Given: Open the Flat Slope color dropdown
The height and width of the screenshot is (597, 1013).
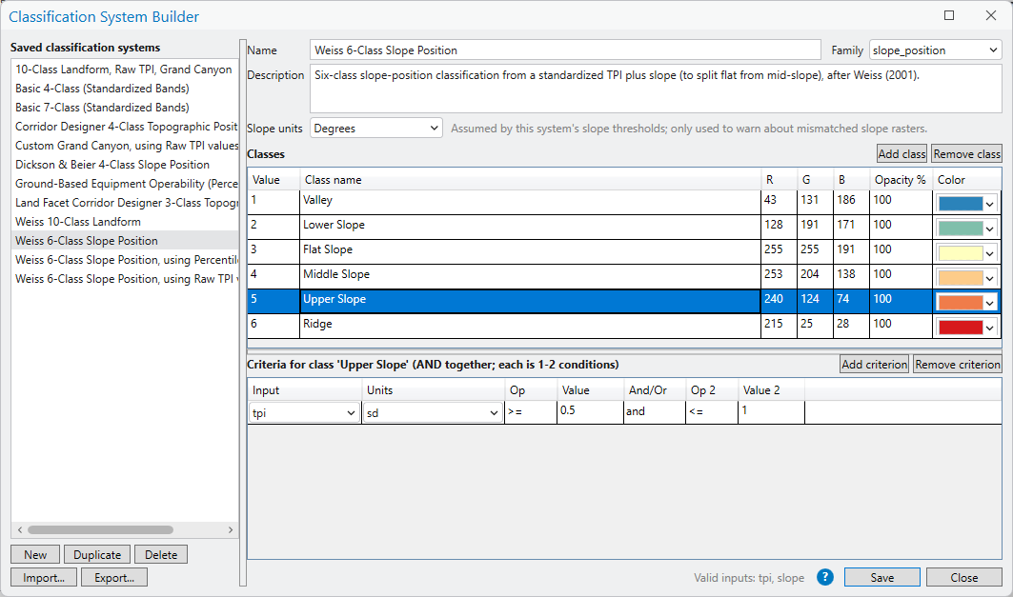Looking at the screenshot, I should pos(989,253).
